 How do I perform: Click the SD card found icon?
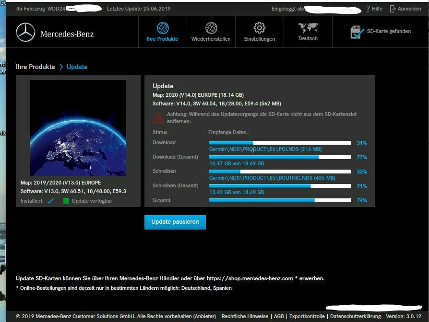click(357, 32)
